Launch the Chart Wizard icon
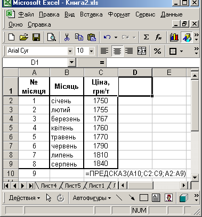 (x=174, y=37)
